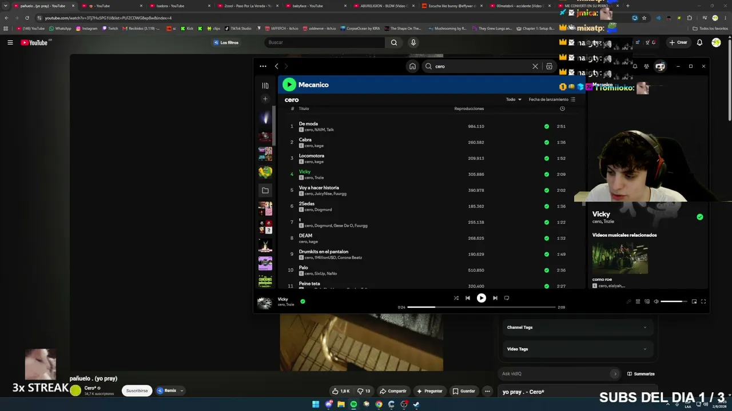Open the Spotify queue icon
Viewport: 732px width, 411px height.
pyautogui.click(x=638, y=301)
